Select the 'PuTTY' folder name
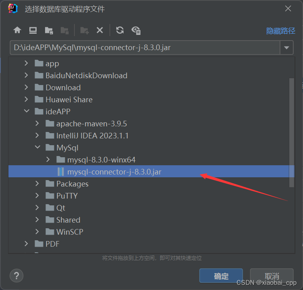Image resolution: width=303 pixels, height=290 pixels. 67,196
